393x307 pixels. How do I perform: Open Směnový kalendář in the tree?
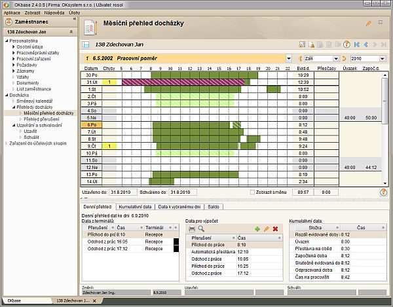[35, 101]
